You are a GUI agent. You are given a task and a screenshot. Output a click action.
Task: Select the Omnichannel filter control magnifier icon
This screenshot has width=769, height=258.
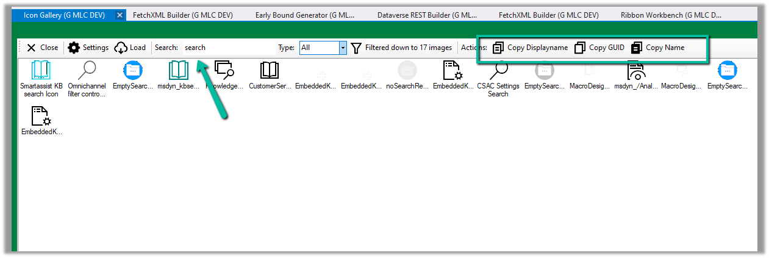coord(87,71)
